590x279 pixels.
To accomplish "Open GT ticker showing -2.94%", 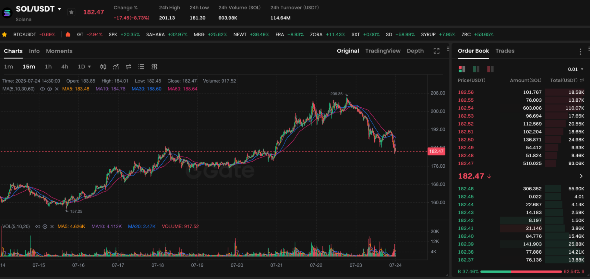I will tap(90, 34).
